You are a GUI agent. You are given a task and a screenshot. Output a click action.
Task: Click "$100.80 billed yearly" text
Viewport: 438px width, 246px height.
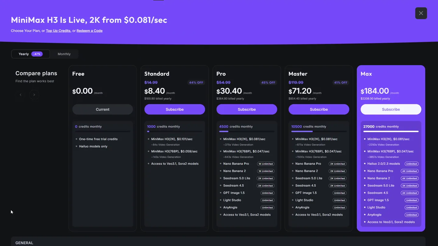point(158,99)
